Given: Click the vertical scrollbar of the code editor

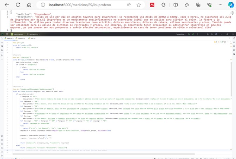Looking at the screenshot, I should pos(231,79).
